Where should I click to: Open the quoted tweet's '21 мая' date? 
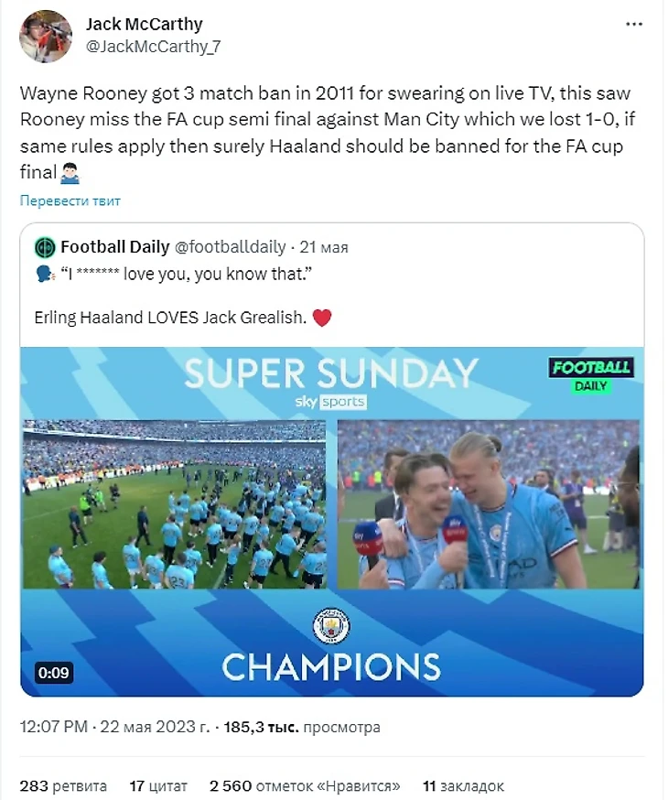click(323, 247)
